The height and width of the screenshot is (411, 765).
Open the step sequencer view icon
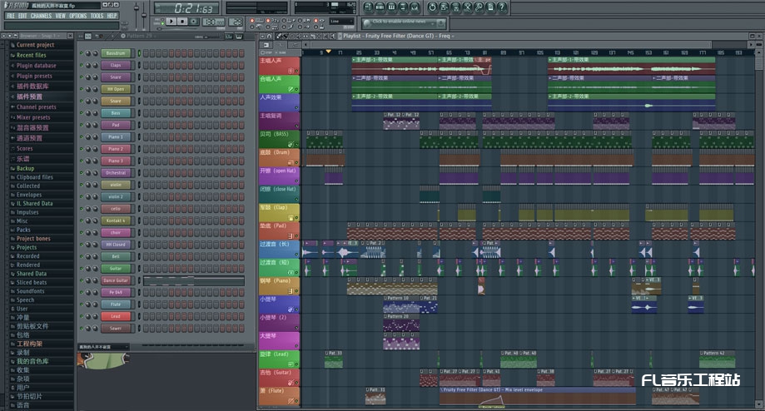click(x=380, y=7)
